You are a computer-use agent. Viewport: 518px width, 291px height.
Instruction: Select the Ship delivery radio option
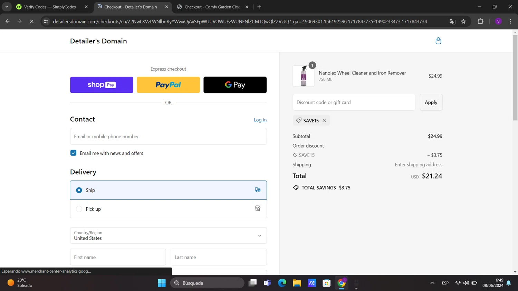click(79, 190)
